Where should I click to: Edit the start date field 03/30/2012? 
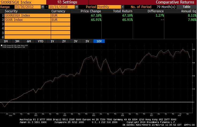(x=28, y=7)
